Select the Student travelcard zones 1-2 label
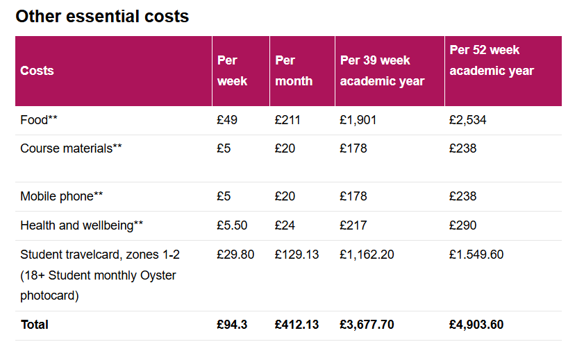584x351 pixels. (x=100, y=275)
